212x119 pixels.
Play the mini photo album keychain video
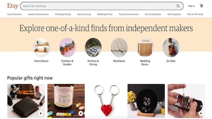pyautogui.click(x=201, y=113)
